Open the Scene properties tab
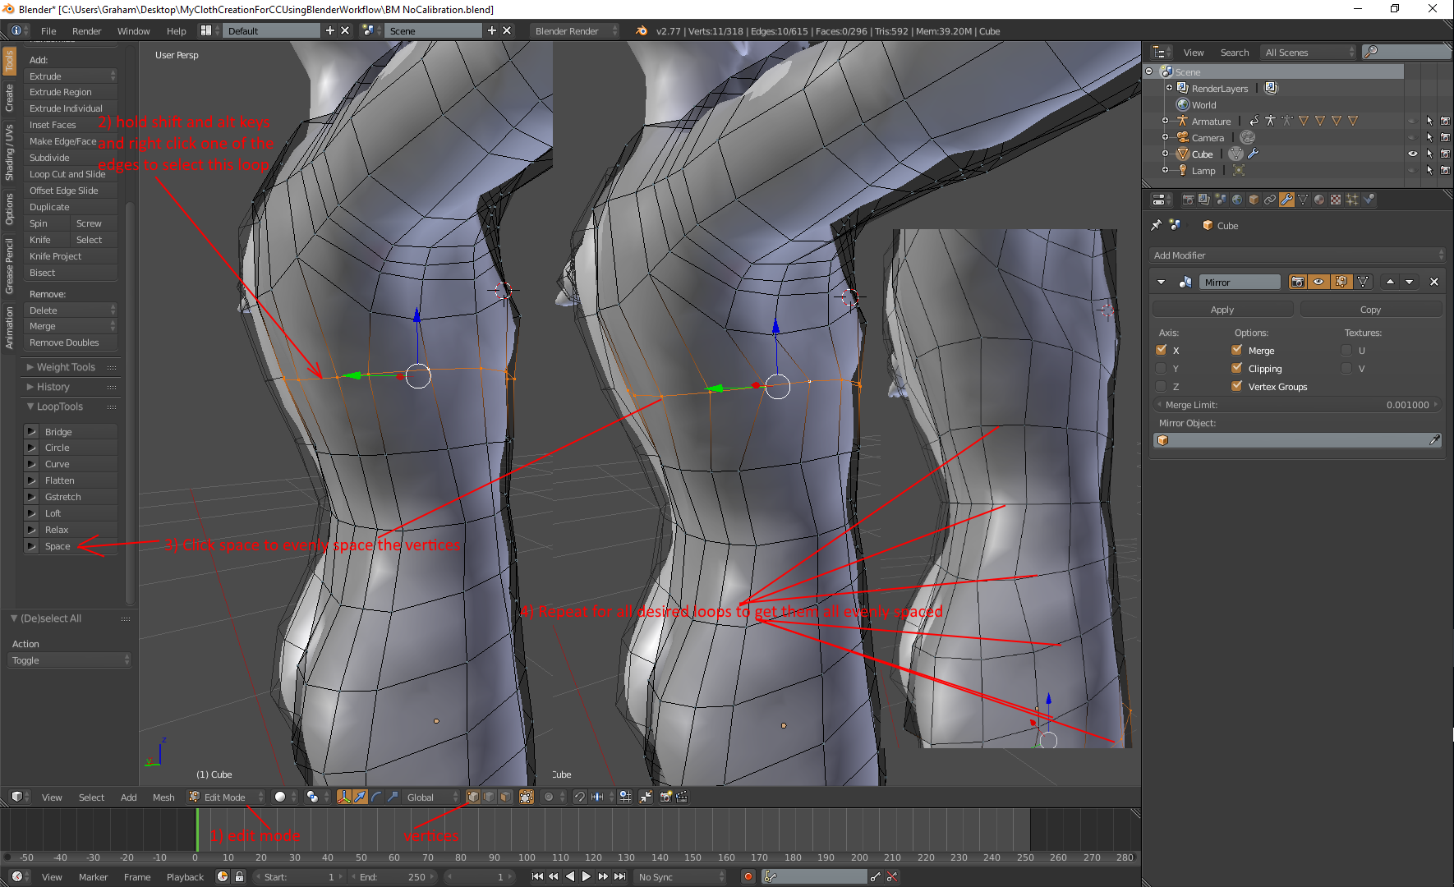This screenshot has width=1454, height=887. pyautogui.click(x=1221, y=200)
